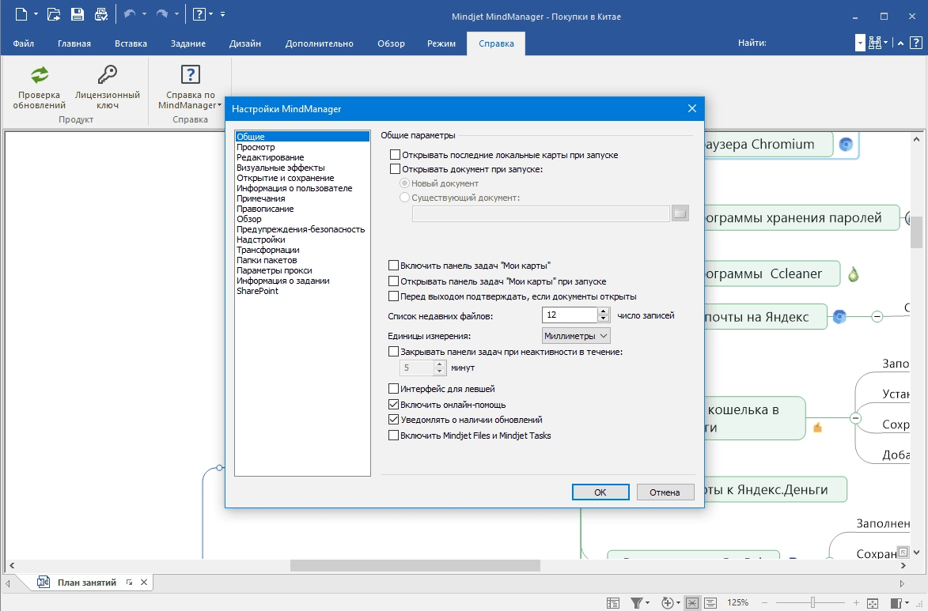928x611 pixels.
Task: Click the pear icon beside Ccleaner topic
Action: click(x=853, y=273)
